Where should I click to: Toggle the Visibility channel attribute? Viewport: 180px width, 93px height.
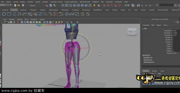tap(170, 51)
